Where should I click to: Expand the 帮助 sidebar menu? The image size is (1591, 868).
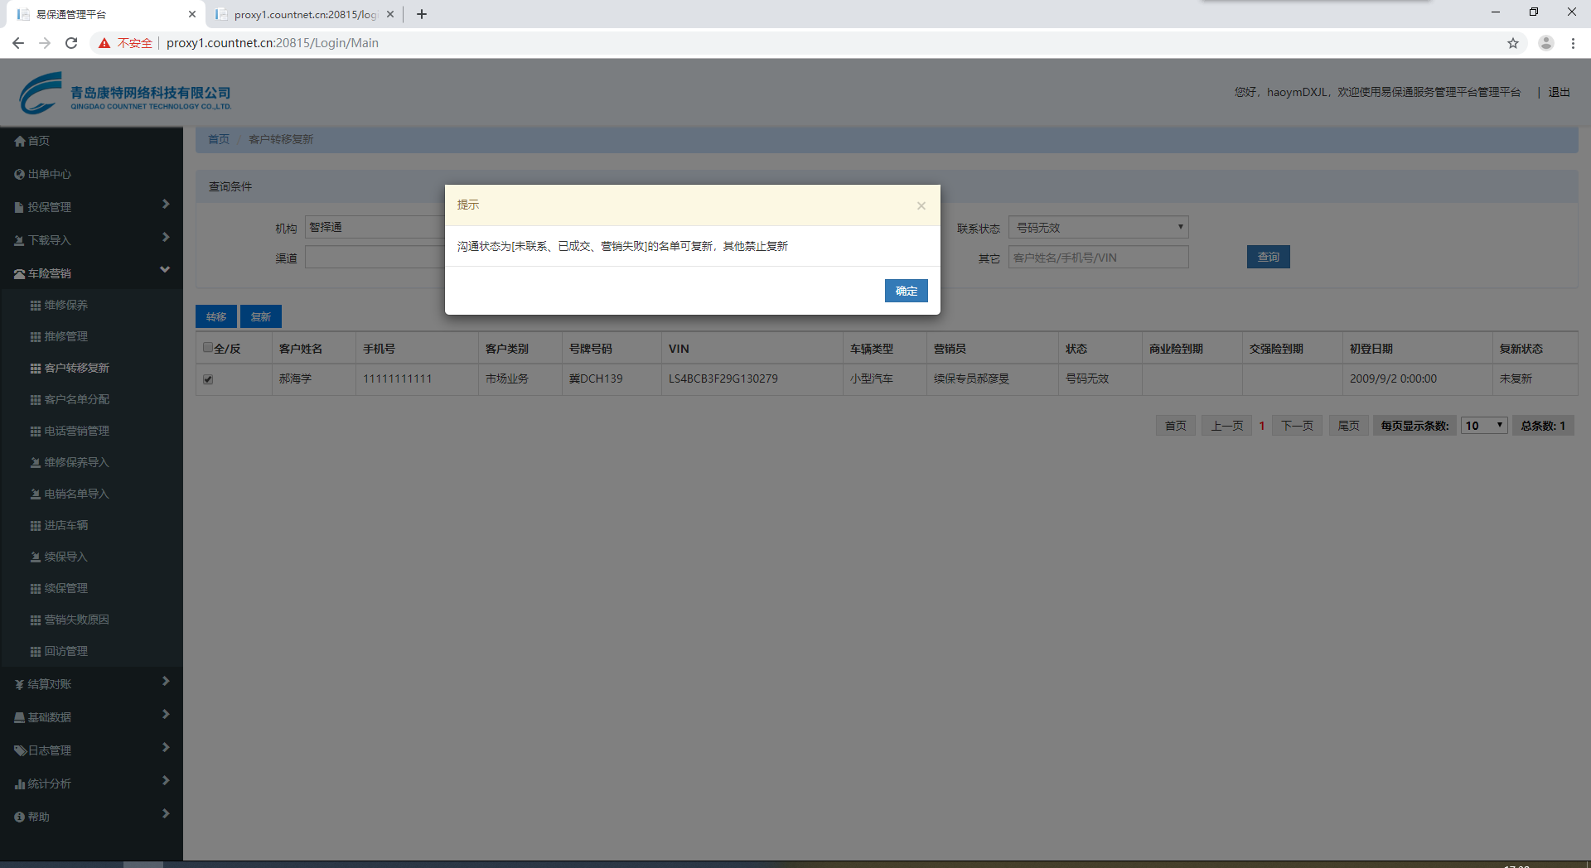point(91,817)
